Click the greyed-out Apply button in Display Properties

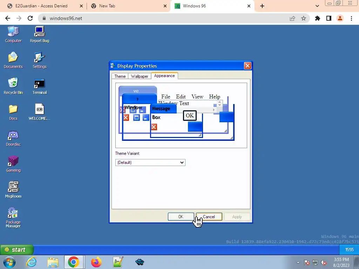[x=237, y=216]
